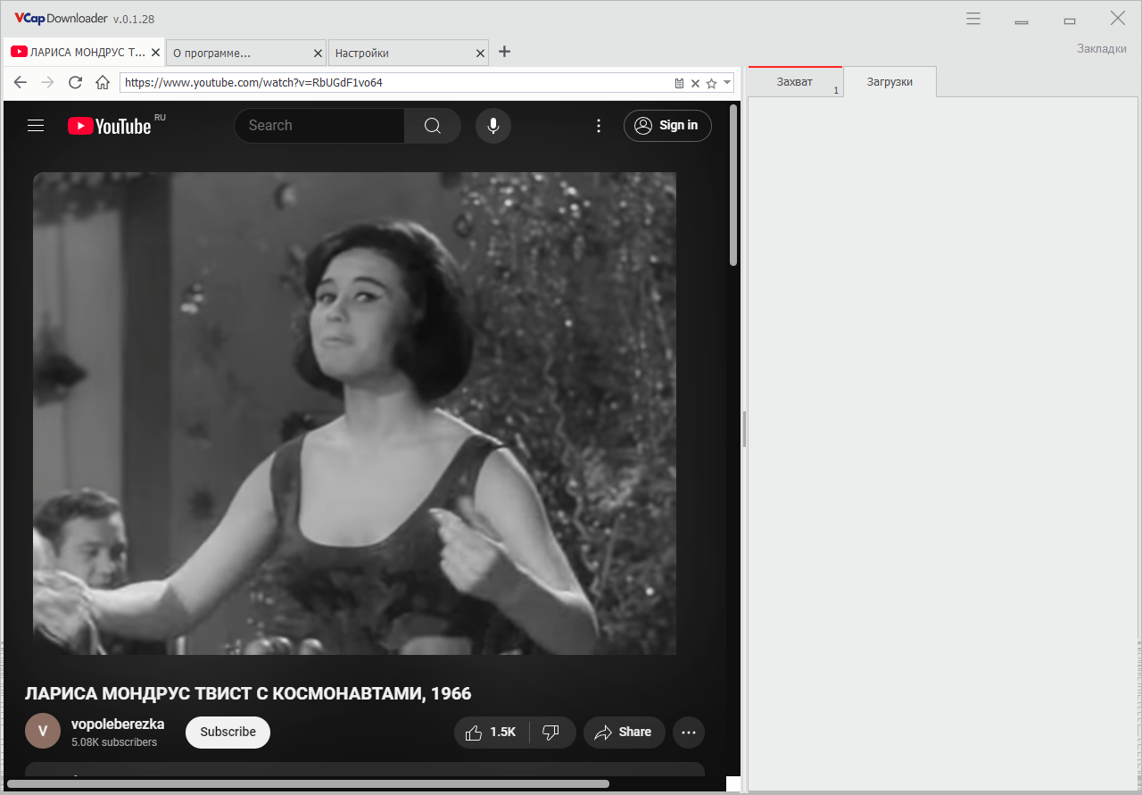
Task: Bookmark this page with the star icon
Action: click(711, 83)
